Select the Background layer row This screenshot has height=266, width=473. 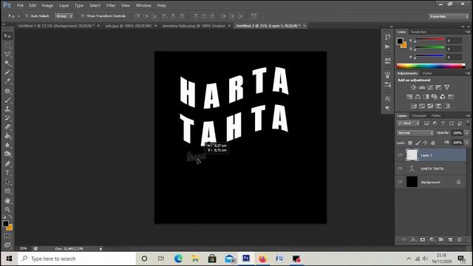pos(431,182)
